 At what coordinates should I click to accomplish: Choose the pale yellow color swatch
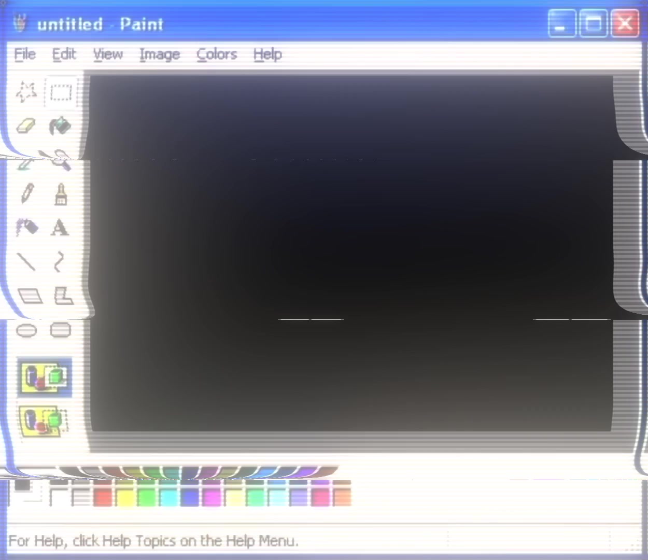(233, 497)
